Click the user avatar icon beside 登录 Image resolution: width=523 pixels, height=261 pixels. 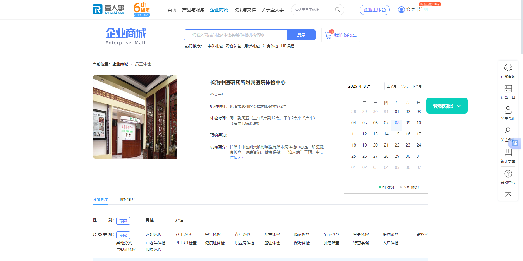(x=401, y=10)
